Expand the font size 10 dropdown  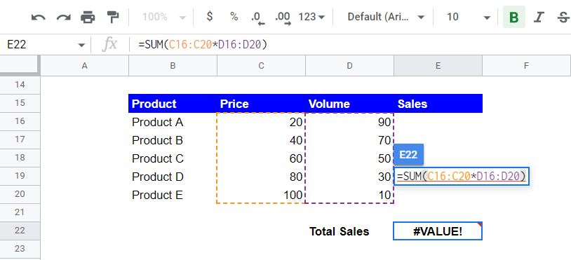pyautogui.click(x=468, y=17)
